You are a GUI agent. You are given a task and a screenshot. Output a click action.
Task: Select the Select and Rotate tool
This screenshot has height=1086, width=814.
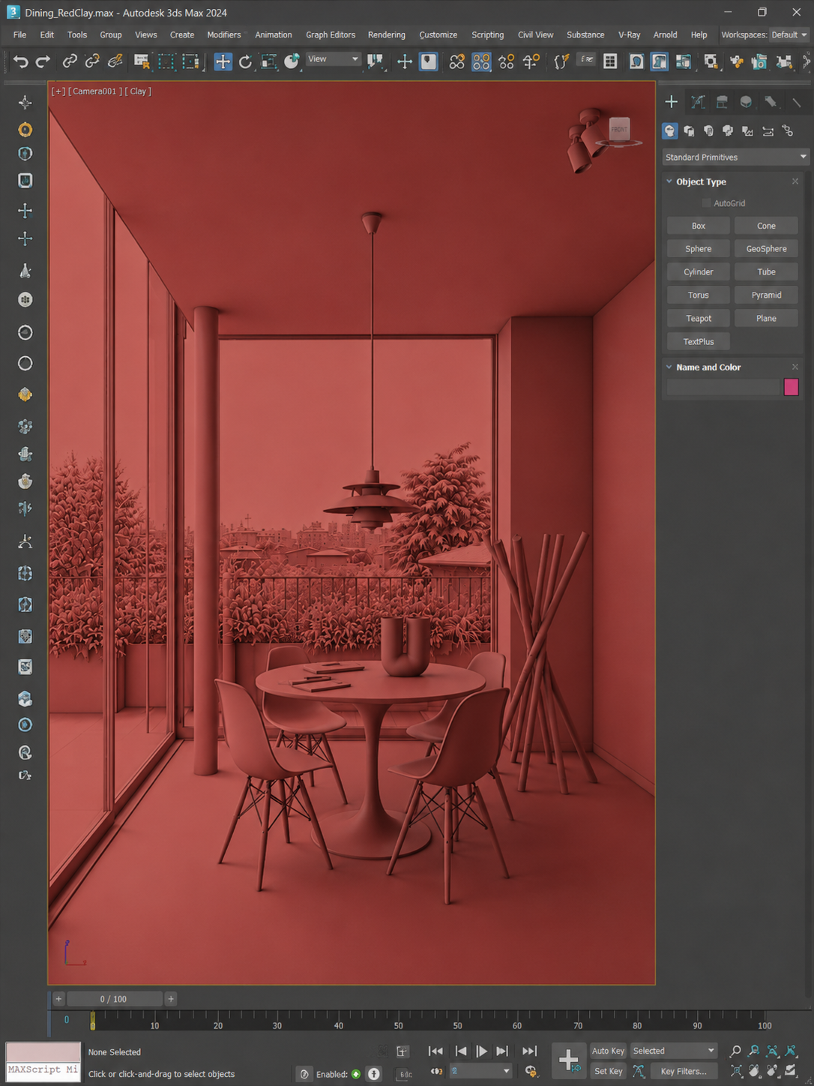tap(245, 61)
